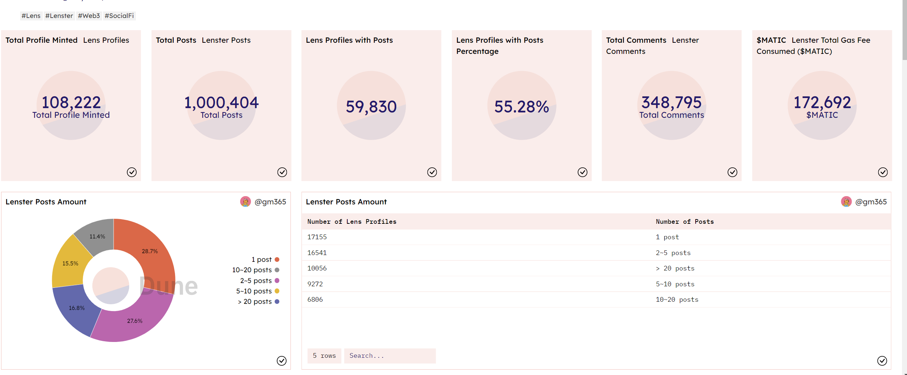Viewport: 907px width, 375px height.
Task: Open the #SocialFi tag
Action: pyautogui.click(x=119, y=16)
